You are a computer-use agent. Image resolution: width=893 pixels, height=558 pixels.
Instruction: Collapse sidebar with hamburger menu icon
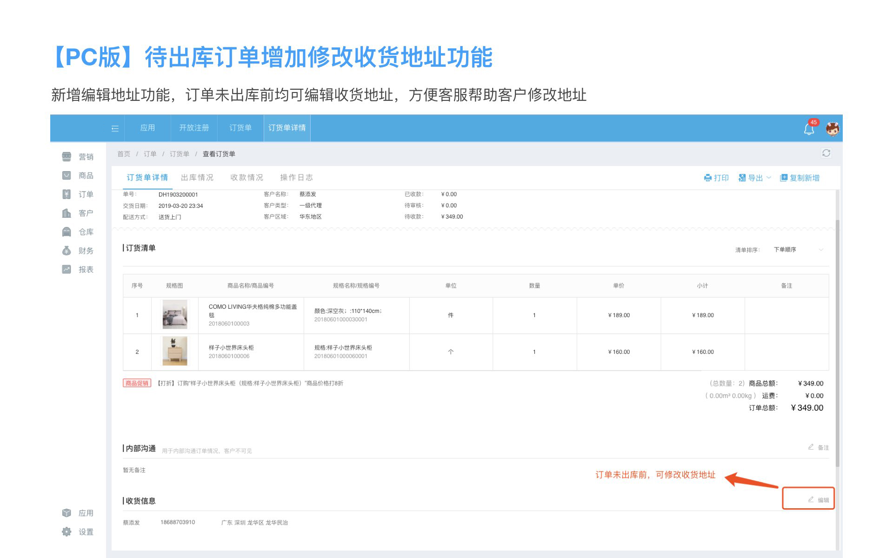115,128
